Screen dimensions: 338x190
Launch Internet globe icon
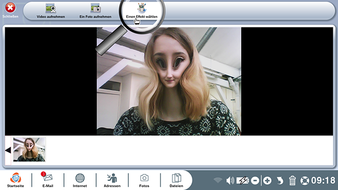tap(80, 180)
